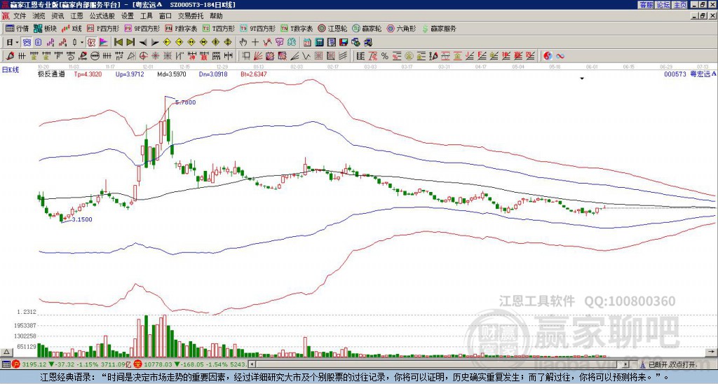The height and width of the screenshot is (384, 718).
Task: Open the 江恩 menu
Action: [x=76, y=16]
